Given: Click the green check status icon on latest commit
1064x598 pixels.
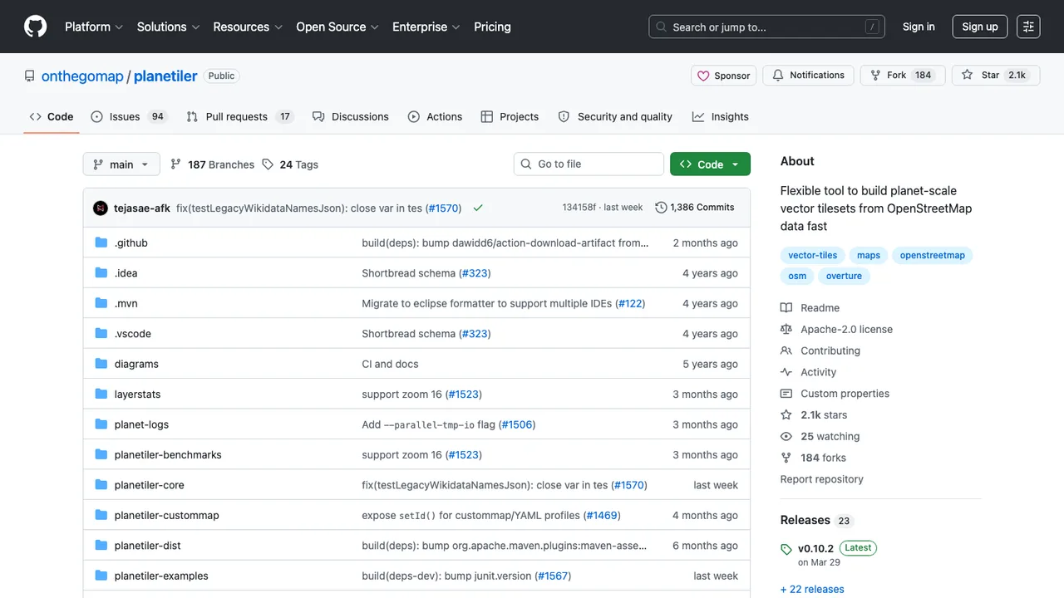Looking at the screenshot, I should (x=478, y=208).
